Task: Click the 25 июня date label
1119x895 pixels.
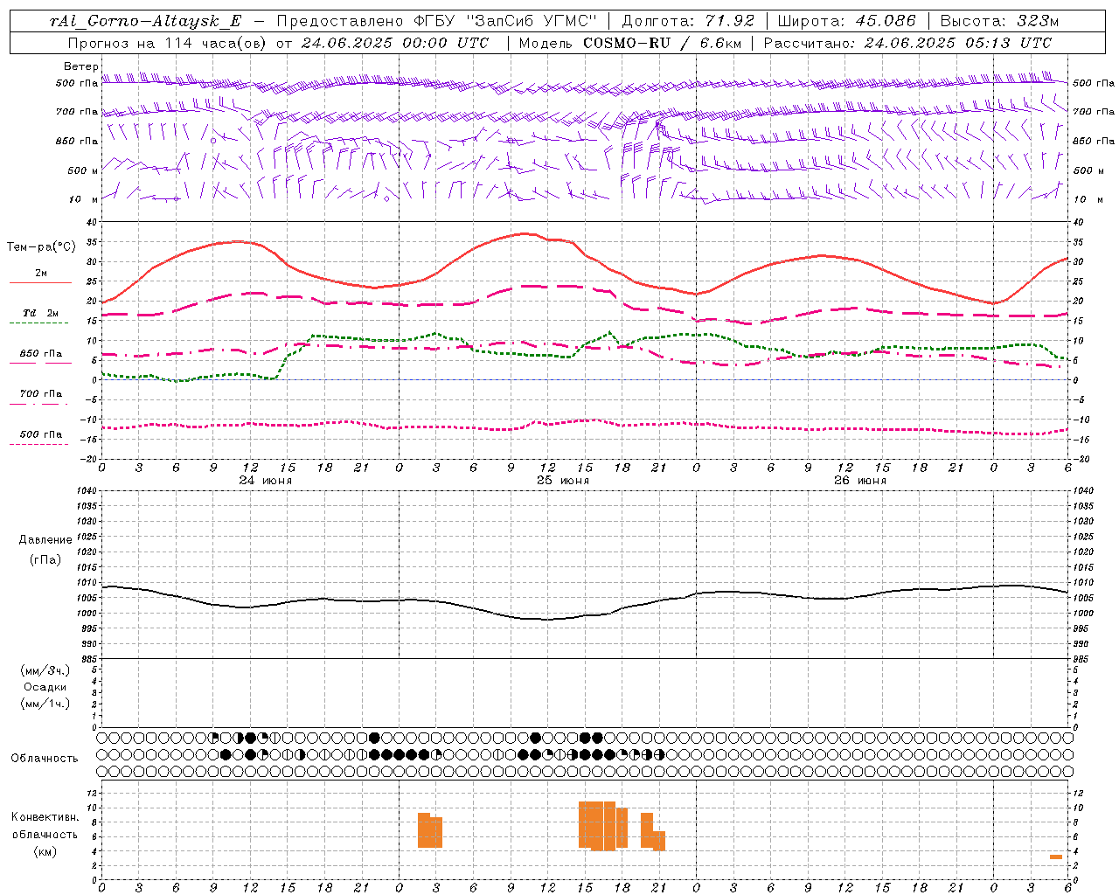Action: [562, 481]
